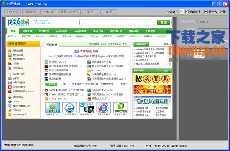230x151 pixels.
Task: Select the 软件排行榜 navigation tab
Action: [116, 31]
